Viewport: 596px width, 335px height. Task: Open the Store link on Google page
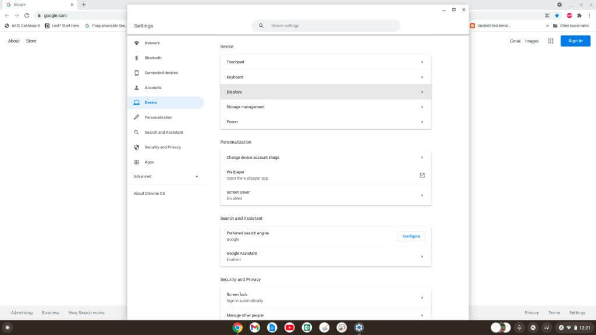click(x=31, y=41)
